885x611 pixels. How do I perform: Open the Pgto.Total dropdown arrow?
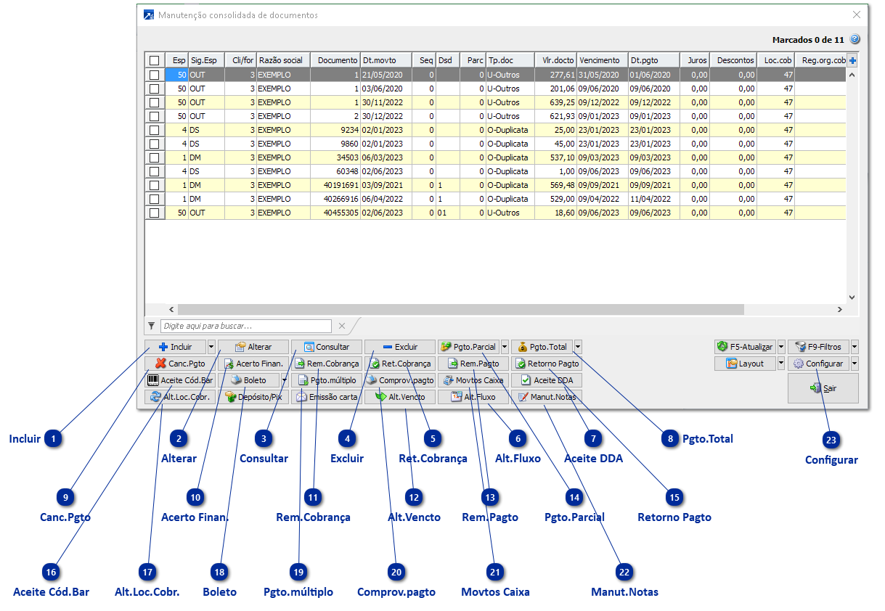tap(578, 347)
